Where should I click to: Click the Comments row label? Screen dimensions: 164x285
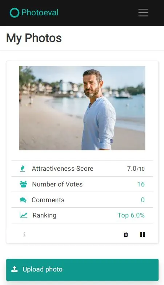pyautogui.click(x=48, y=200)
